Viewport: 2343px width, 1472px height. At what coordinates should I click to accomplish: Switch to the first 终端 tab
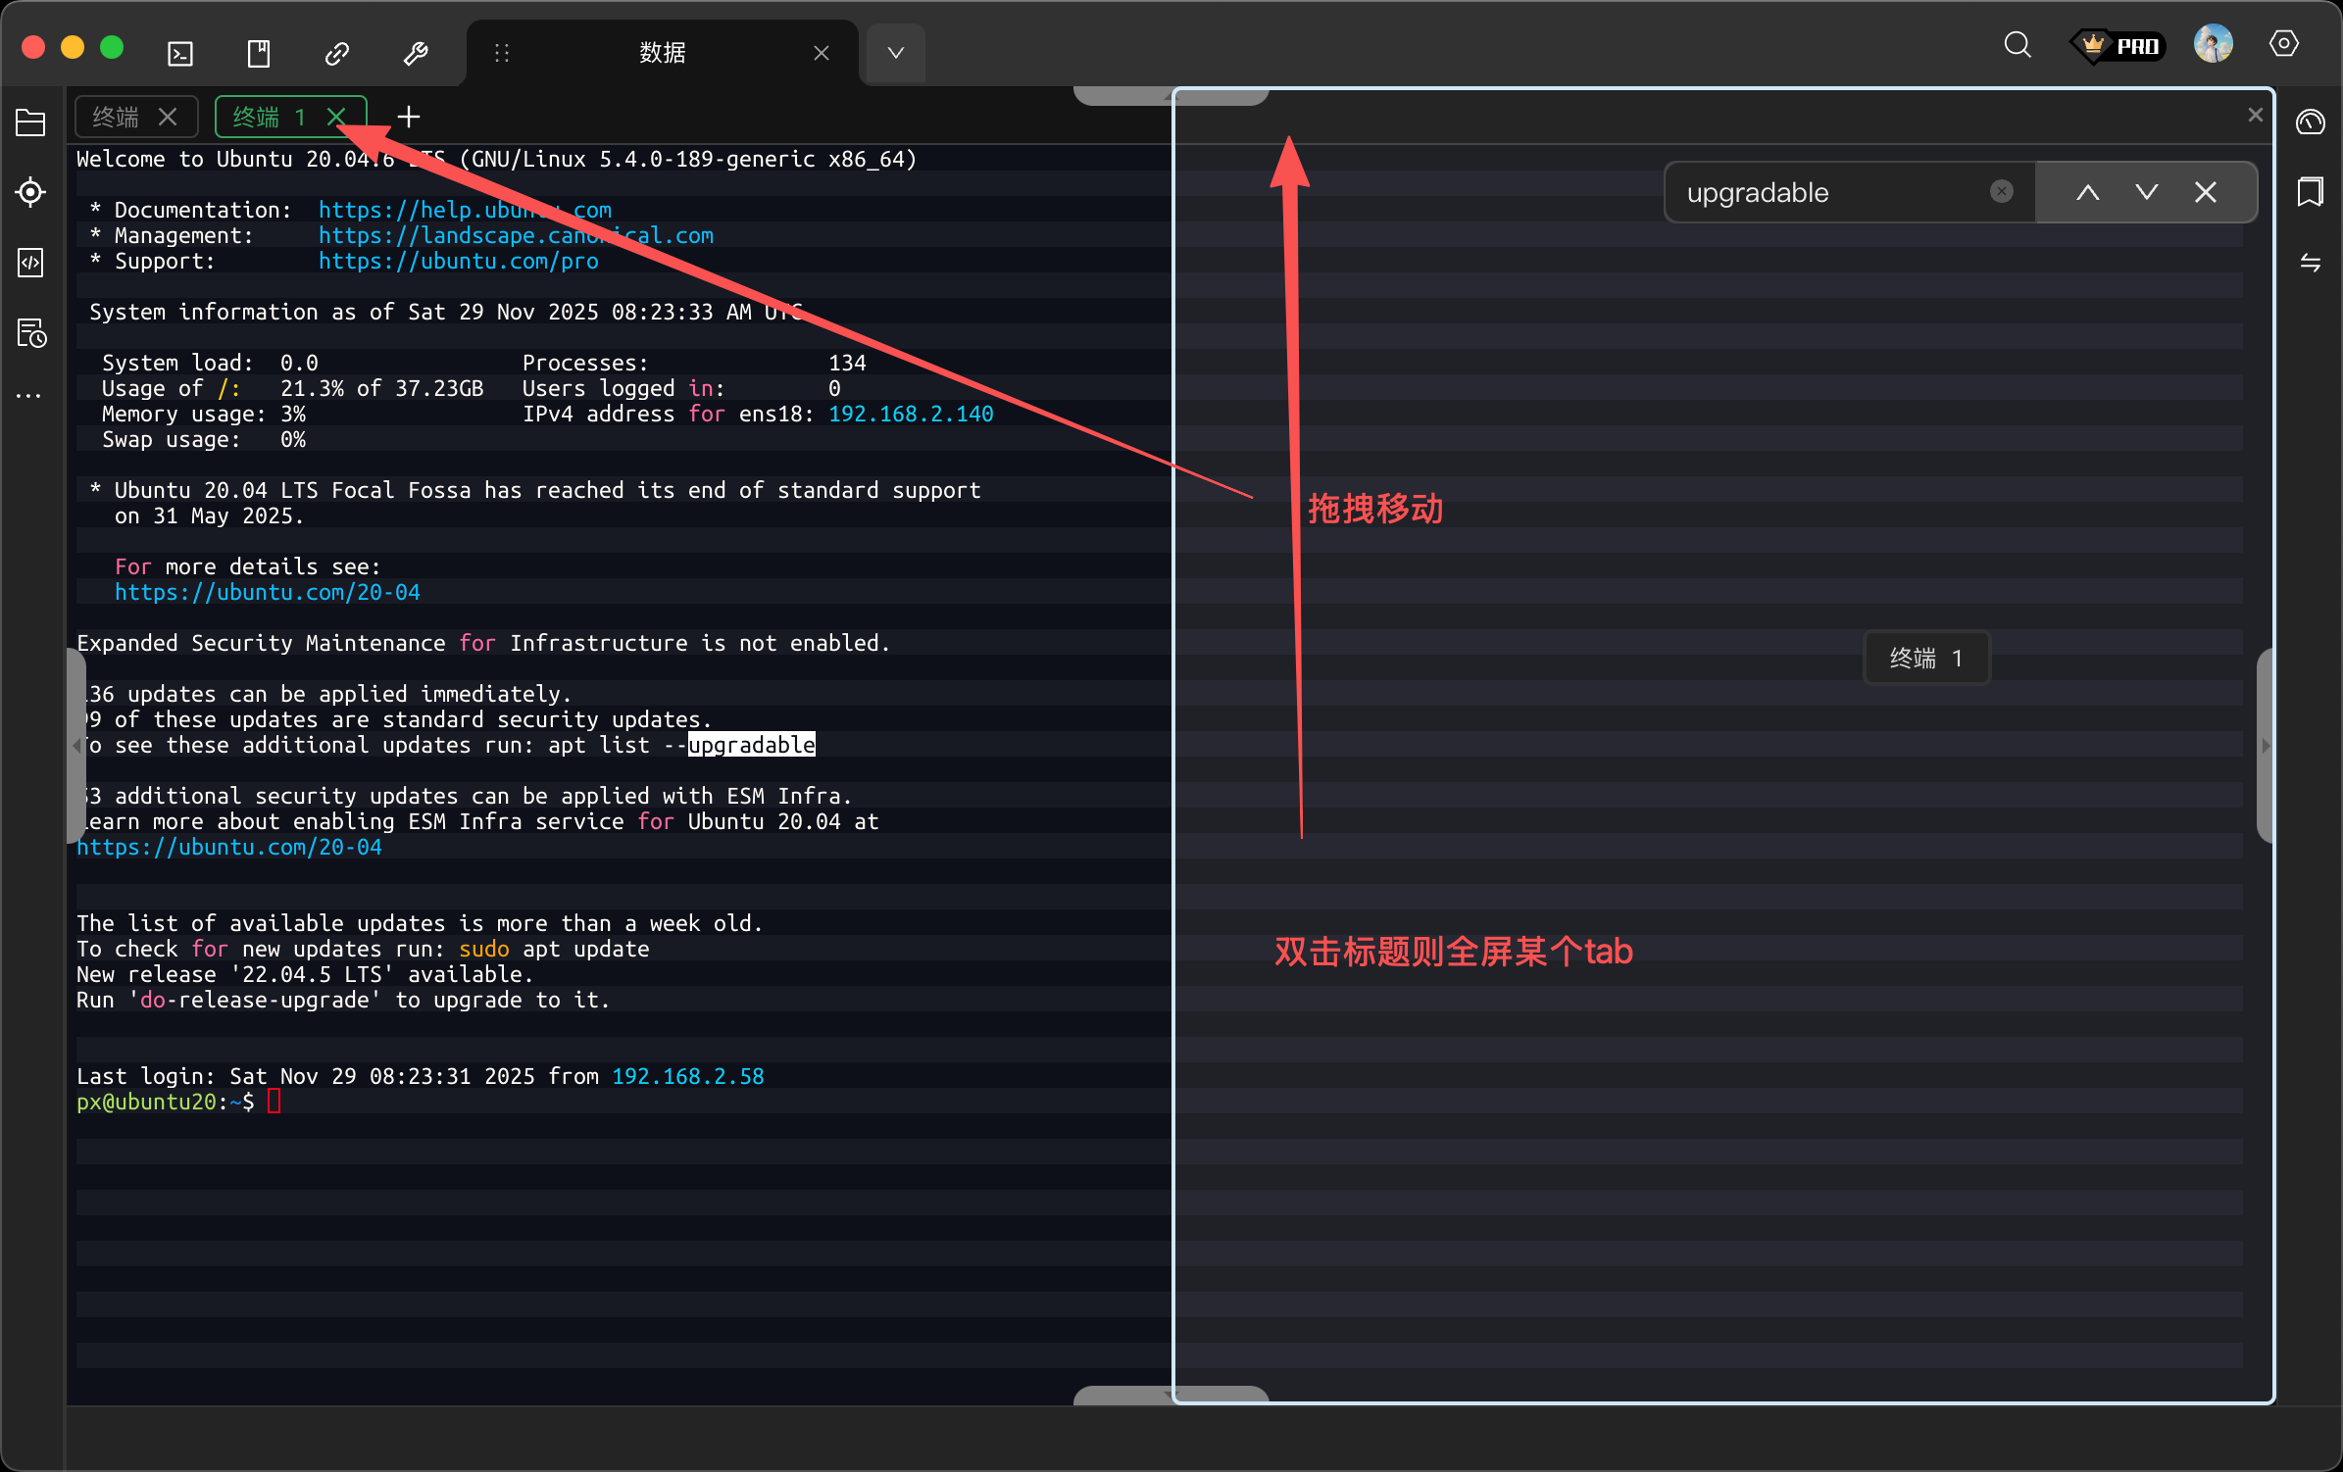pyautogui.click(x=116, y=117)
